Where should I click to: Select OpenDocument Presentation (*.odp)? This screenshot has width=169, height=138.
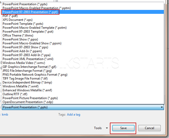[x=83, y=102]
